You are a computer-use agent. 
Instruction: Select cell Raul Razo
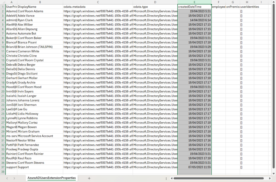coord(40,158)
